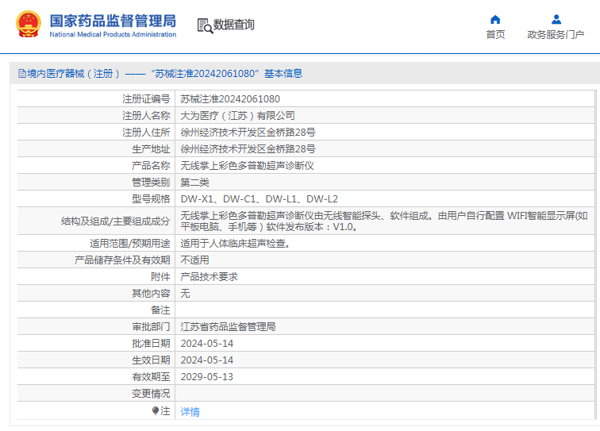Screen dimensions: 600x431
Task: Click the 注册人住所 address value
Action: coord(248,133)
